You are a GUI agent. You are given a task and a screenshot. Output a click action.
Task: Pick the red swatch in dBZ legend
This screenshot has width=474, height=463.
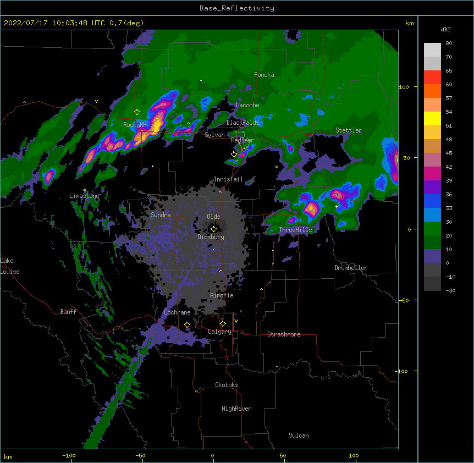tap(432, 78)
